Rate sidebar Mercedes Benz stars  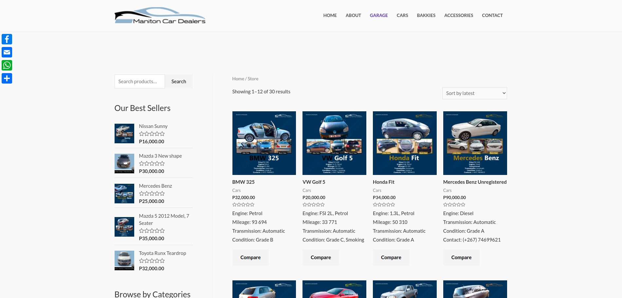click(152, 194)
